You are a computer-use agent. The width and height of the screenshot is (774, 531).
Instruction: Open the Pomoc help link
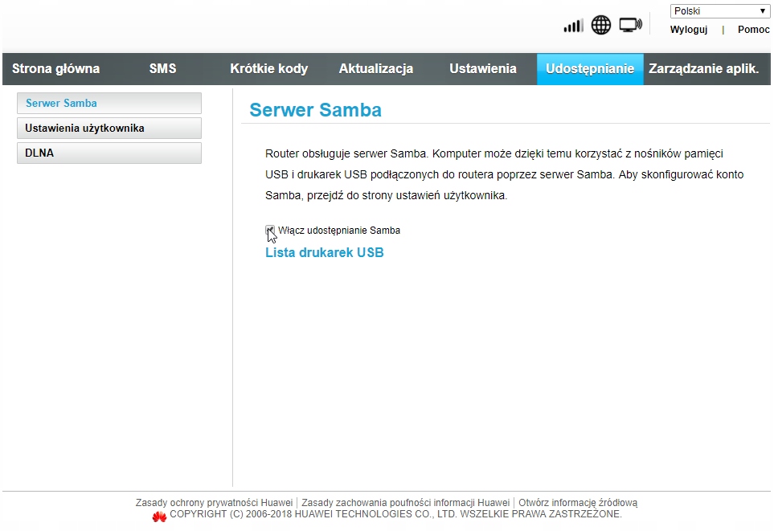click(x=753, y=30)
